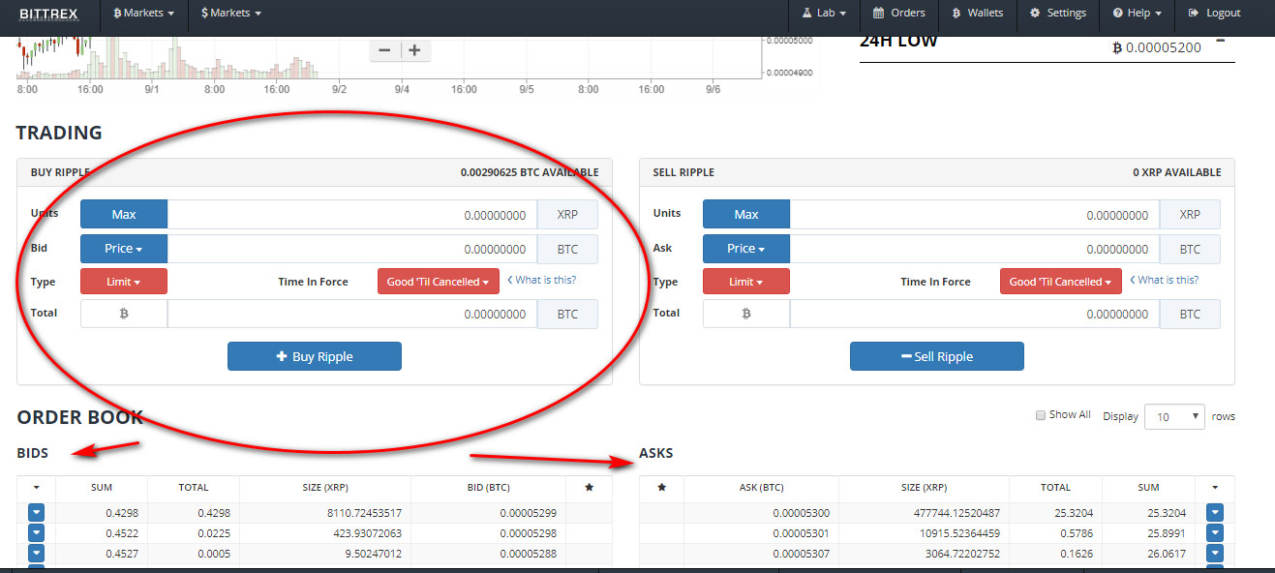The height and width of the screenshot is (573, 1275).
Task: Click the Sell Ripple button
Action: coord(937,356)
